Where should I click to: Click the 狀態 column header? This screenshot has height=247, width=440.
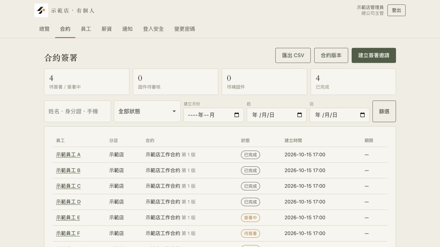click(245, 141)
